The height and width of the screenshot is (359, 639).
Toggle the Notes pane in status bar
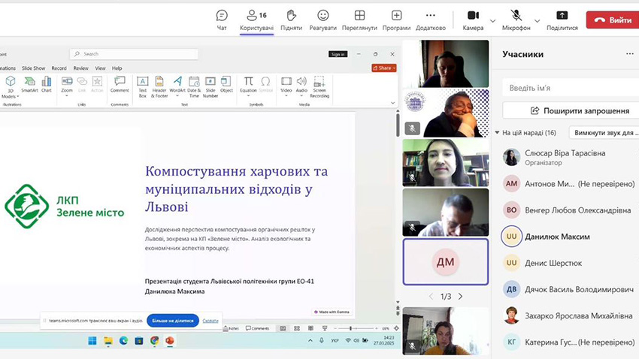pos(232,328)
